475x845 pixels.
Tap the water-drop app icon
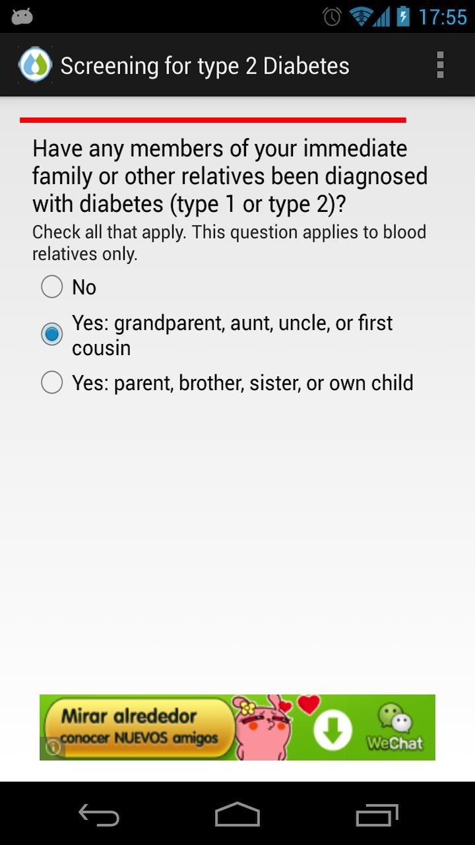pos(35,65)
